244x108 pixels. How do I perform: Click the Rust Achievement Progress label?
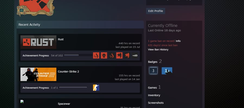(36, 55)
